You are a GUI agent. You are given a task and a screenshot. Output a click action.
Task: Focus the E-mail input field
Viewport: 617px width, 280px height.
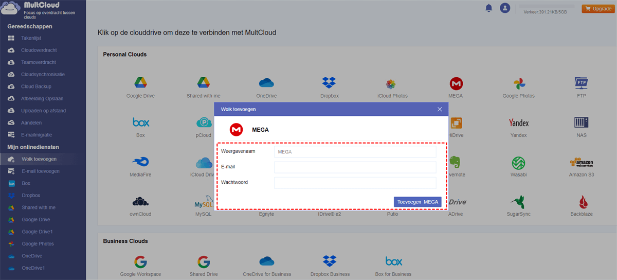pyautogui.click(x=355, y=167)
